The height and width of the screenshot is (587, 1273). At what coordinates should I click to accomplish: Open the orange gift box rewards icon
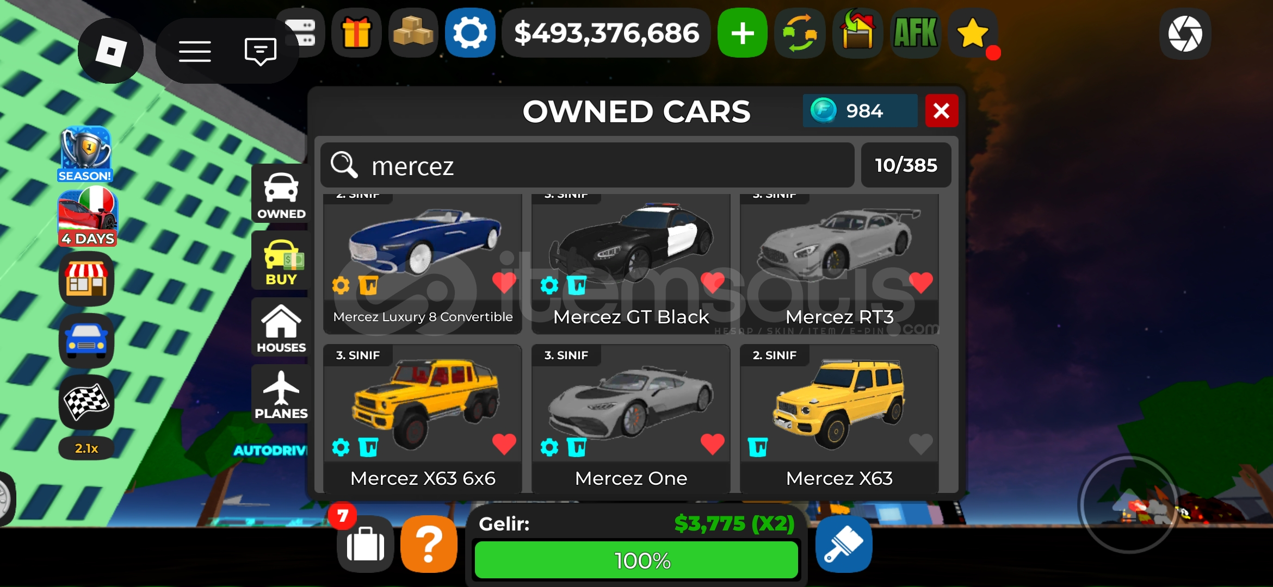point(356,33)
